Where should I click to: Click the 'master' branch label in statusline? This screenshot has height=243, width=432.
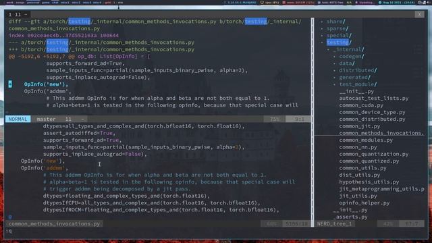46,119
